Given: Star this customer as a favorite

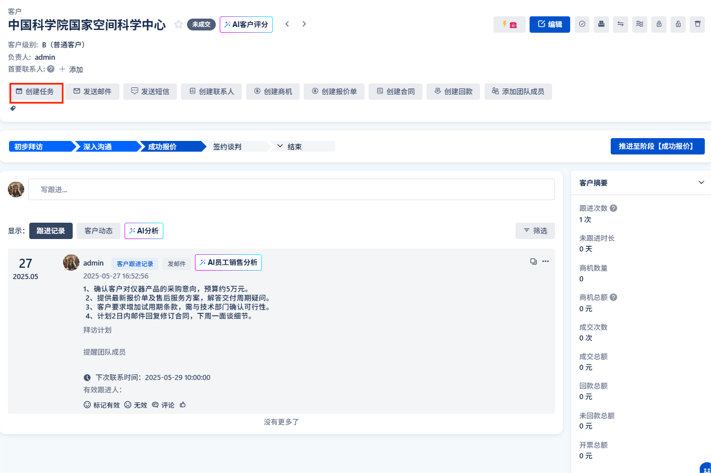Looking at the screenshot, I should tap(179, 24).
